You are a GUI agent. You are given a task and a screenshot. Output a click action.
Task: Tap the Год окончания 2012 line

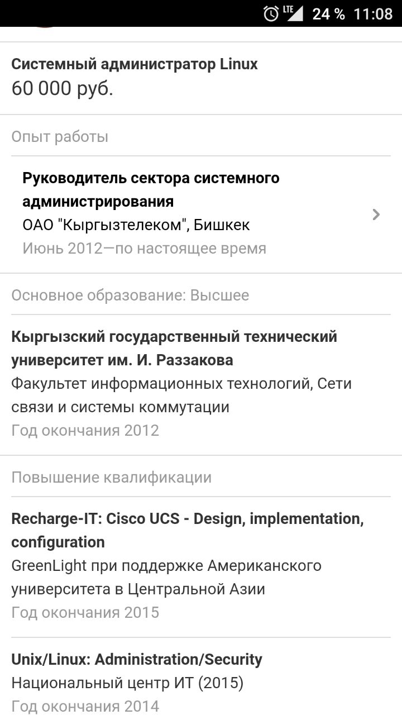[x=85, y=431]
